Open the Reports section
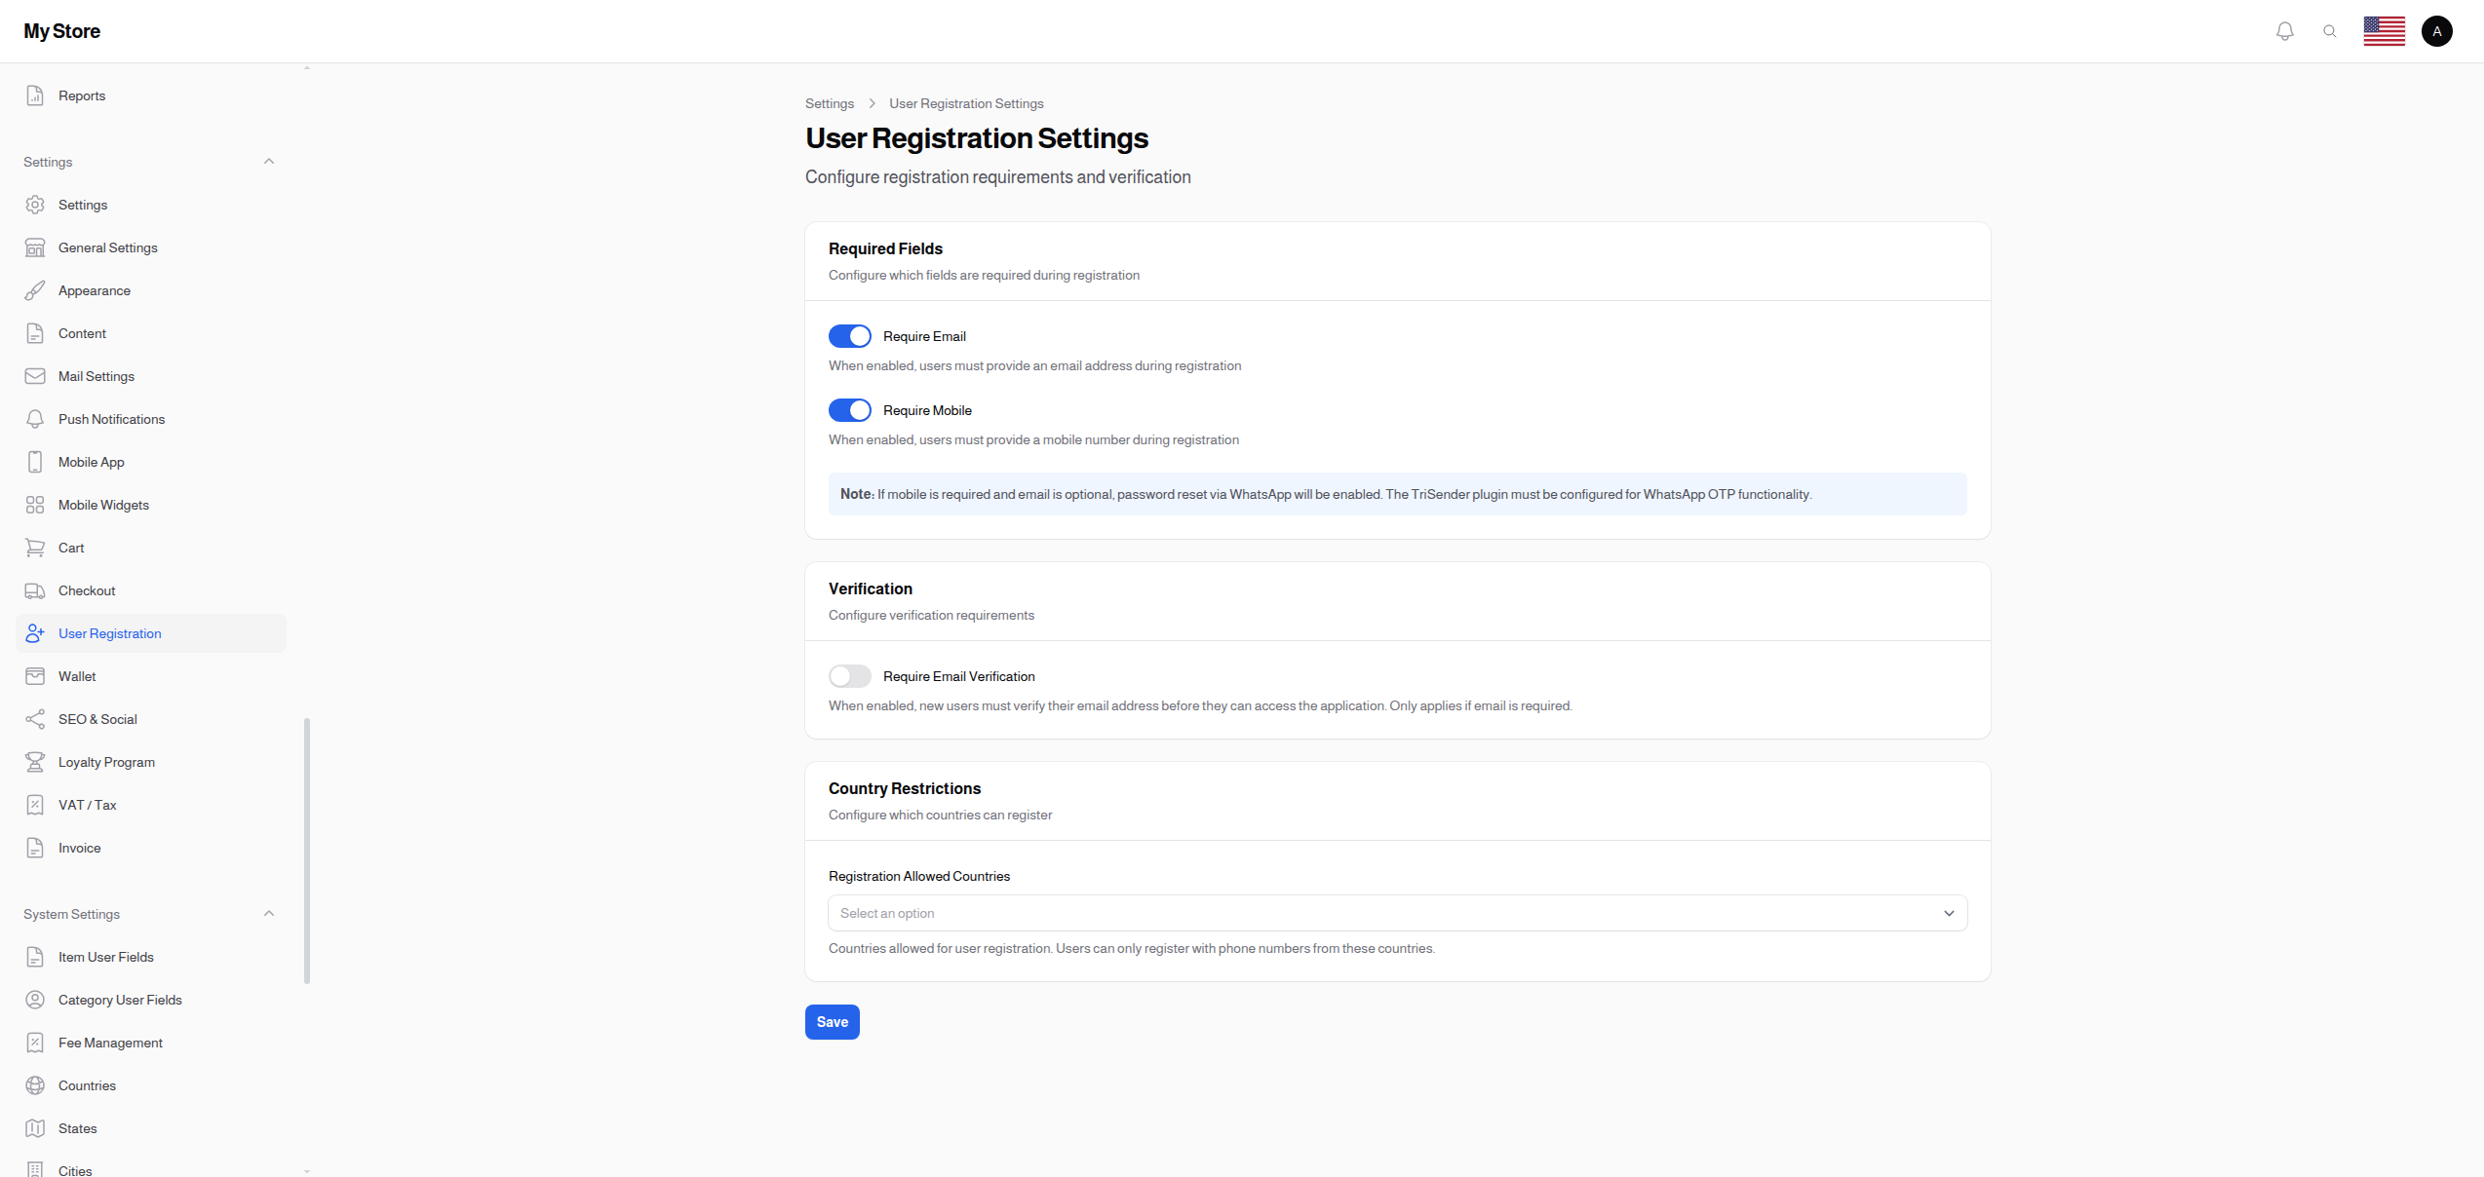Viewport: 2484px width, 1177px height. [82, 95]
